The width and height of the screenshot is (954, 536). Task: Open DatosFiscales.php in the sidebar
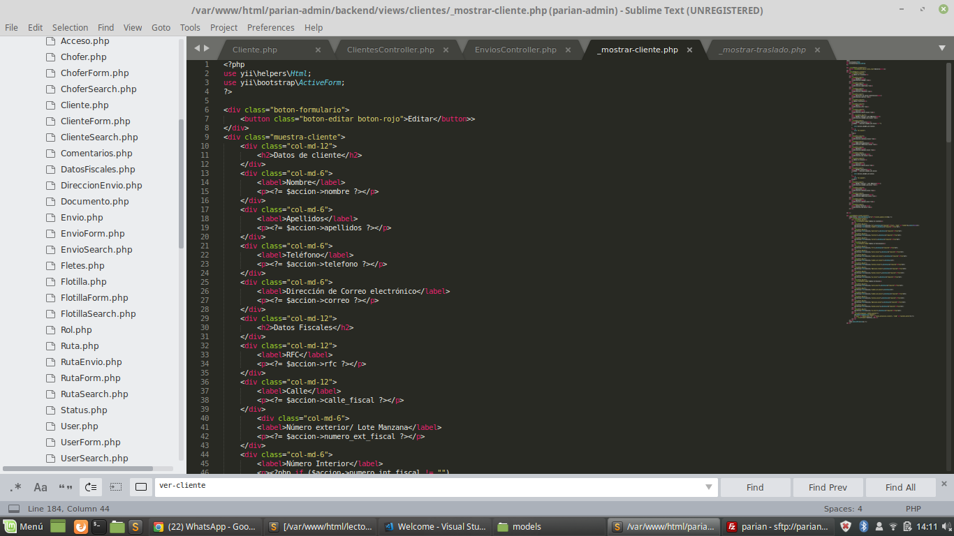[x=98, y=169]
